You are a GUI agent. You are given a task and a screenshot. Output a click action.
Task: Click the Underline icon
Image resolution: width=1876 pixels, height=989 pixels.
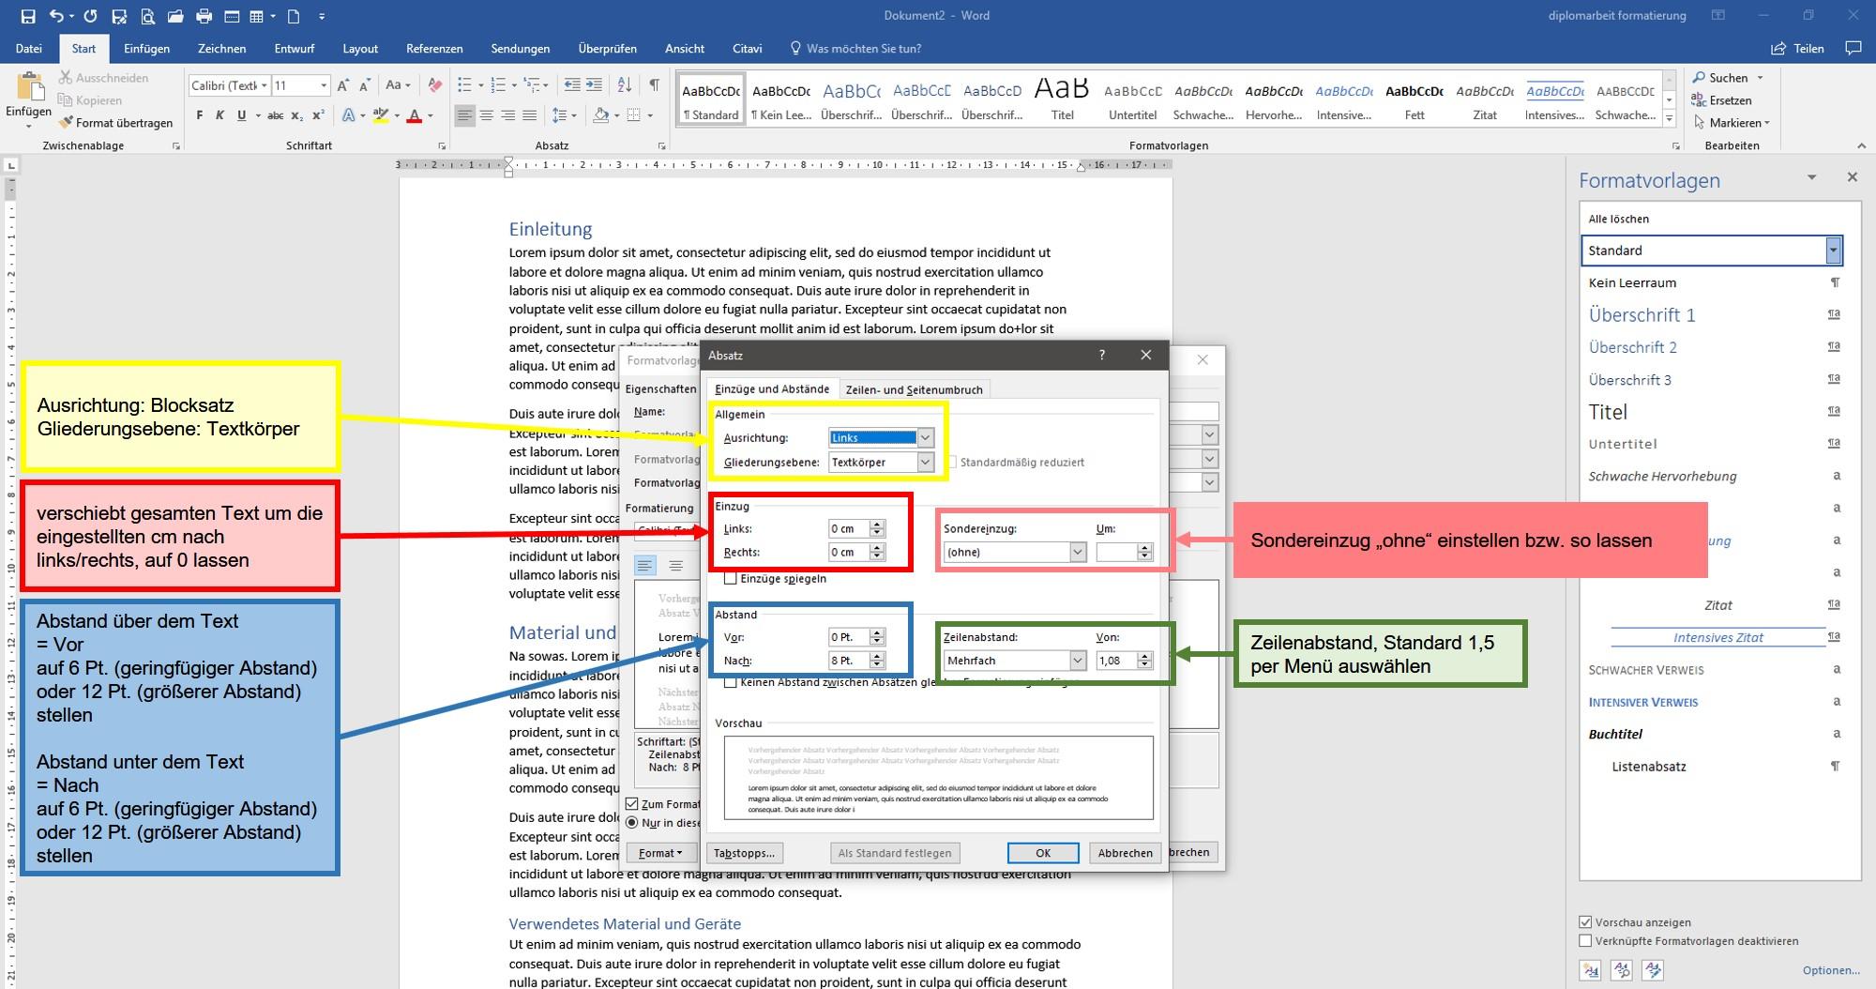241,115
